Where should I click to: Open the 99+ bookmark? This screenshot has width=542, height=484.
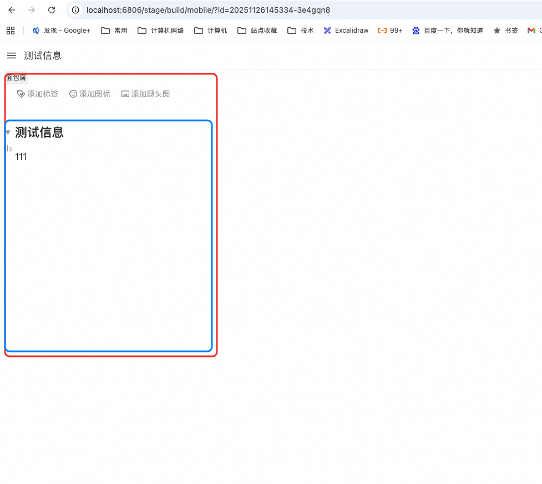390,31
